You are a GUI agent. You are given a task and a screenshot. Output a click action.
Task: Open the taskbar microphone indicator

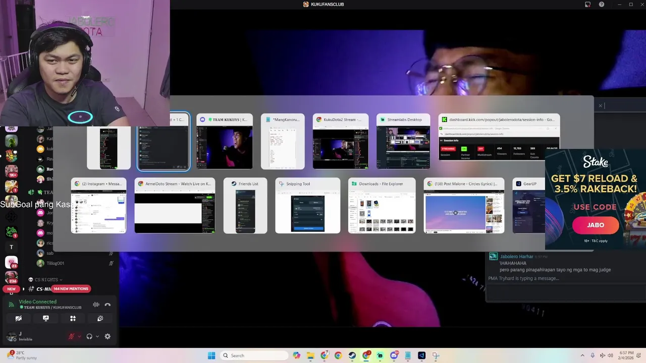click(x=593, y=355)
